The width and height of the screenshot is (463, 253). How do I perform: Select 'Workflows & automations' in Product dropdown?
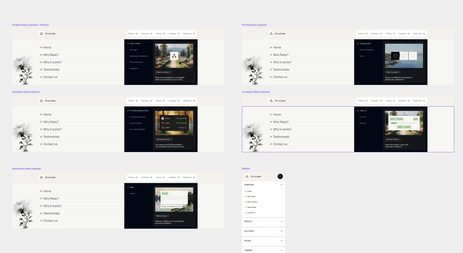point(139,56)
